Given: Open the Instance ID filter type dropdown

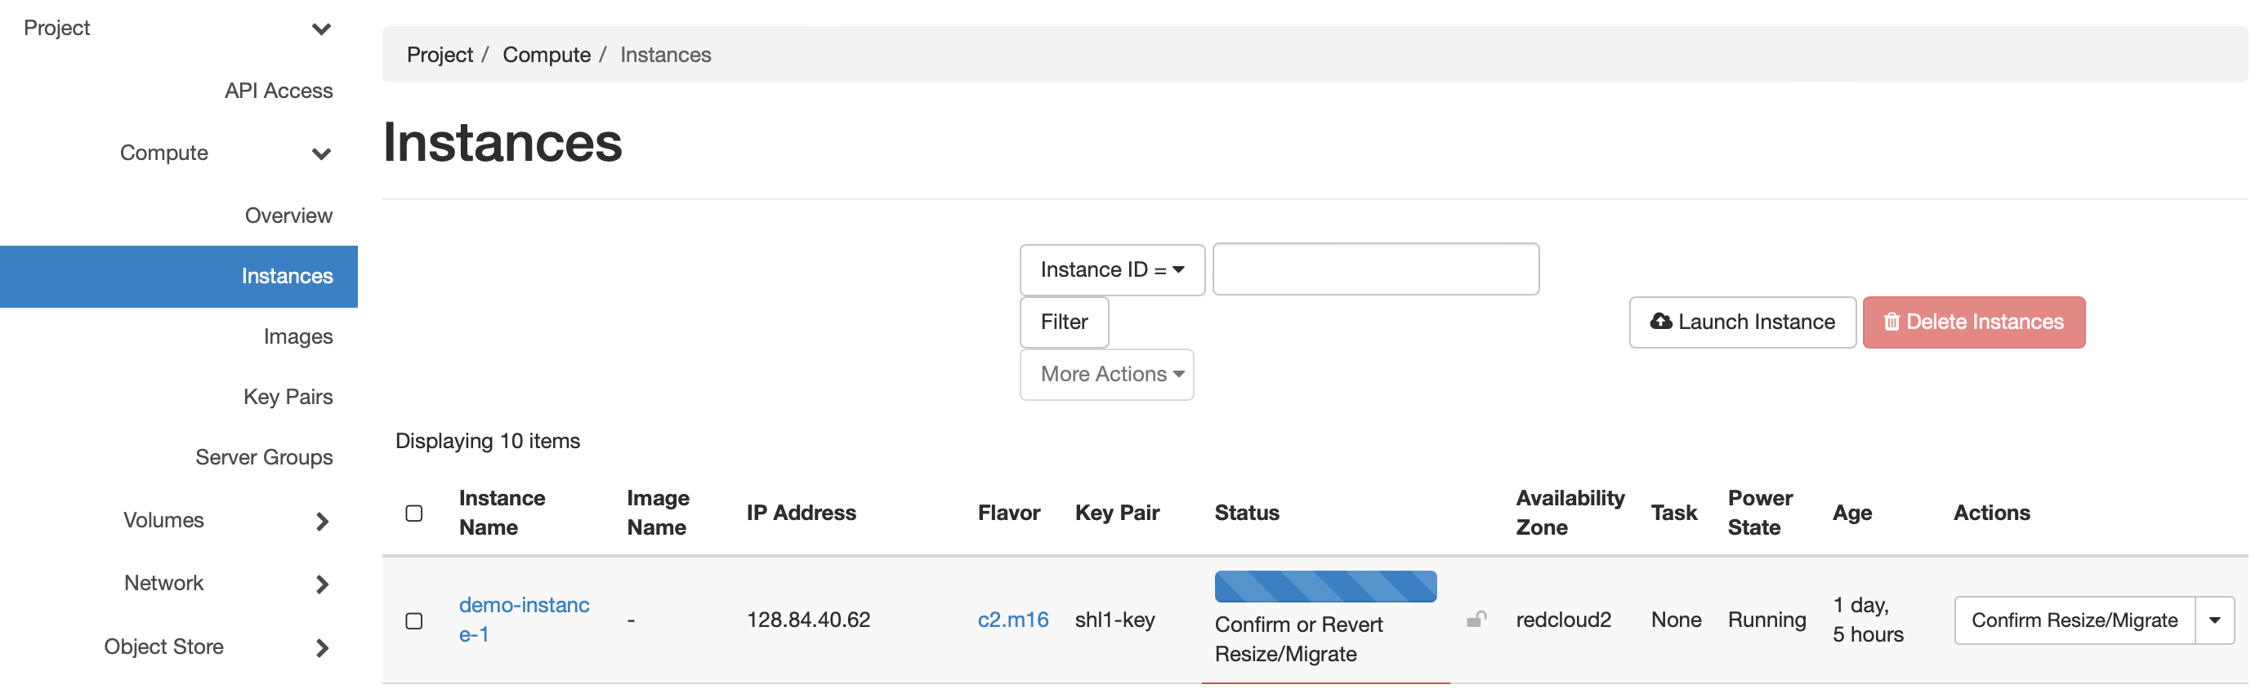Looking at the screenshot, I should (1111, 270).
